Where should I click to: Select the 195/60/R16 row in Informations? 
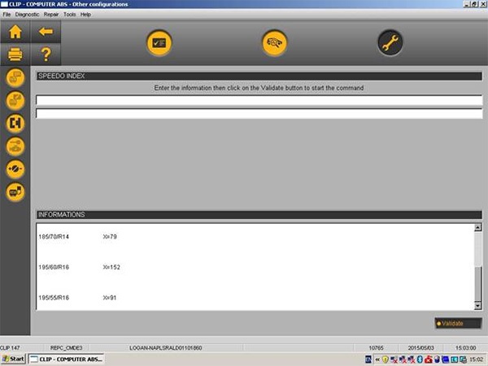(x=54, y=267)
